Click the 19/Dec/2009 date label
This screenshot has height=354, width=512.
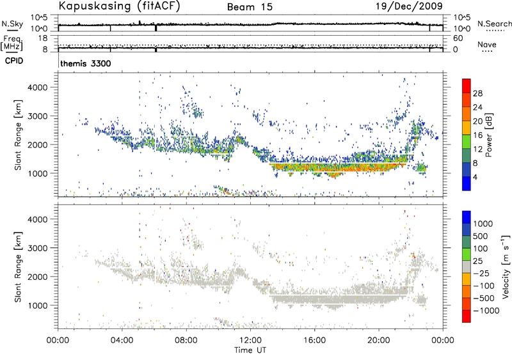tap(409, 6)
